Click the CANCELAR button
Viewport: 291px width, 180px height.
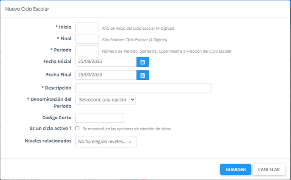[268, 169]
